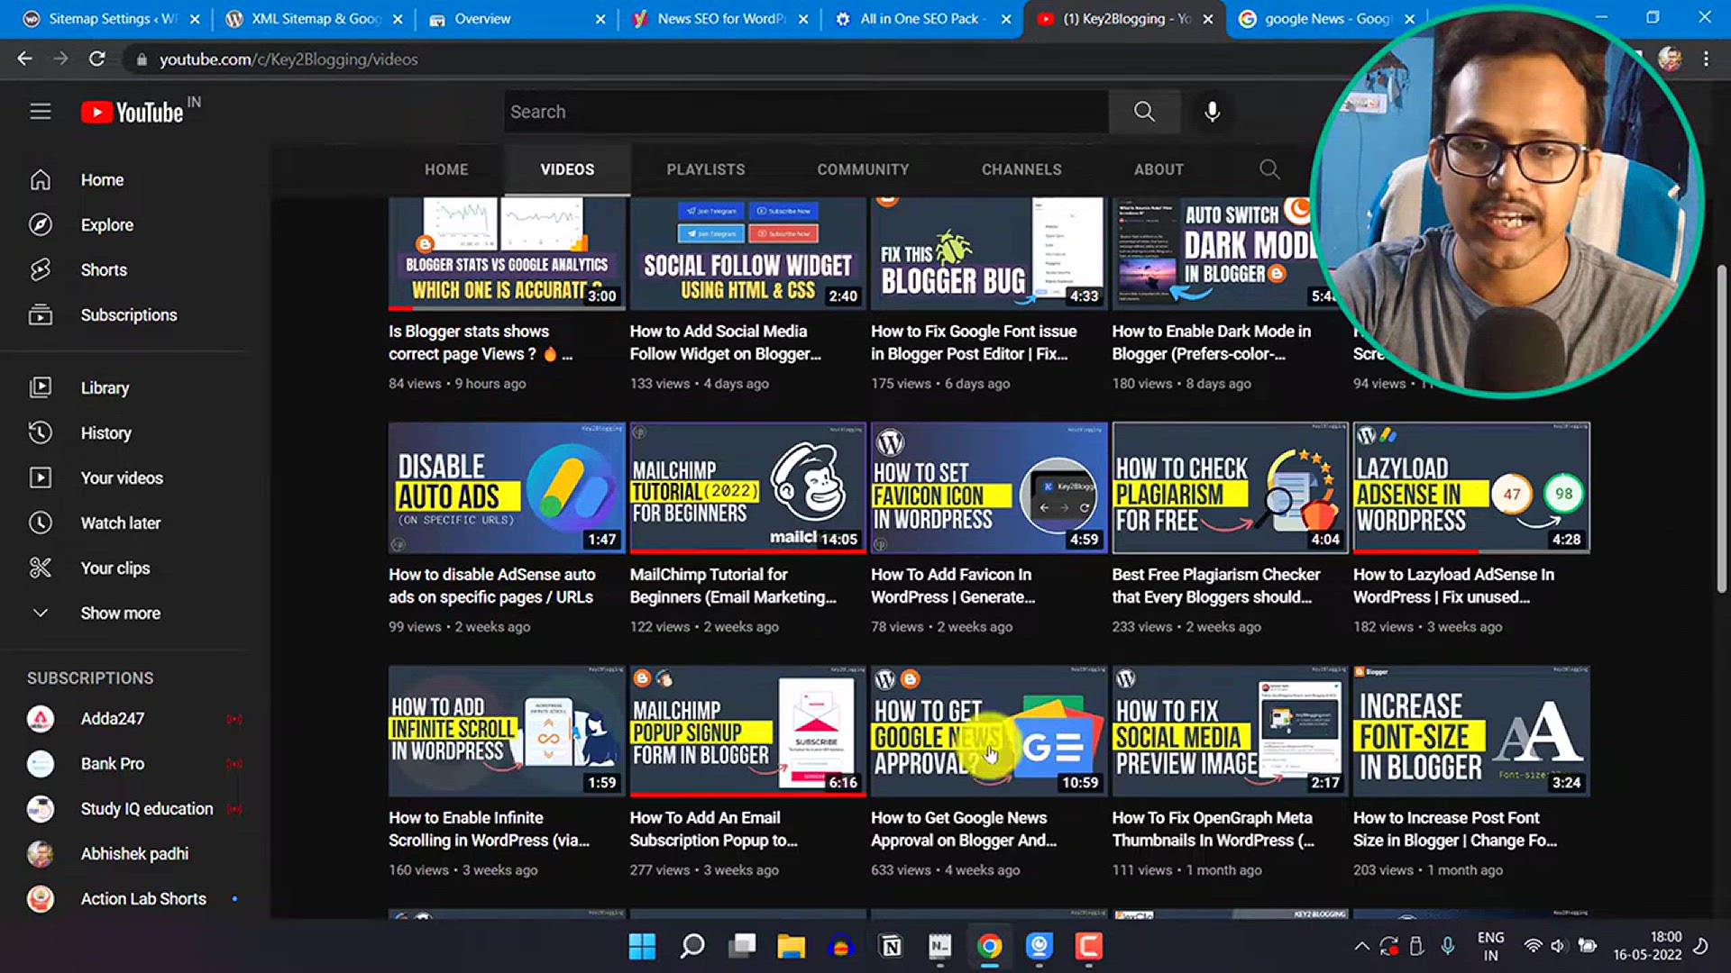Click the taskbar volume icon

coord(1558,946)
